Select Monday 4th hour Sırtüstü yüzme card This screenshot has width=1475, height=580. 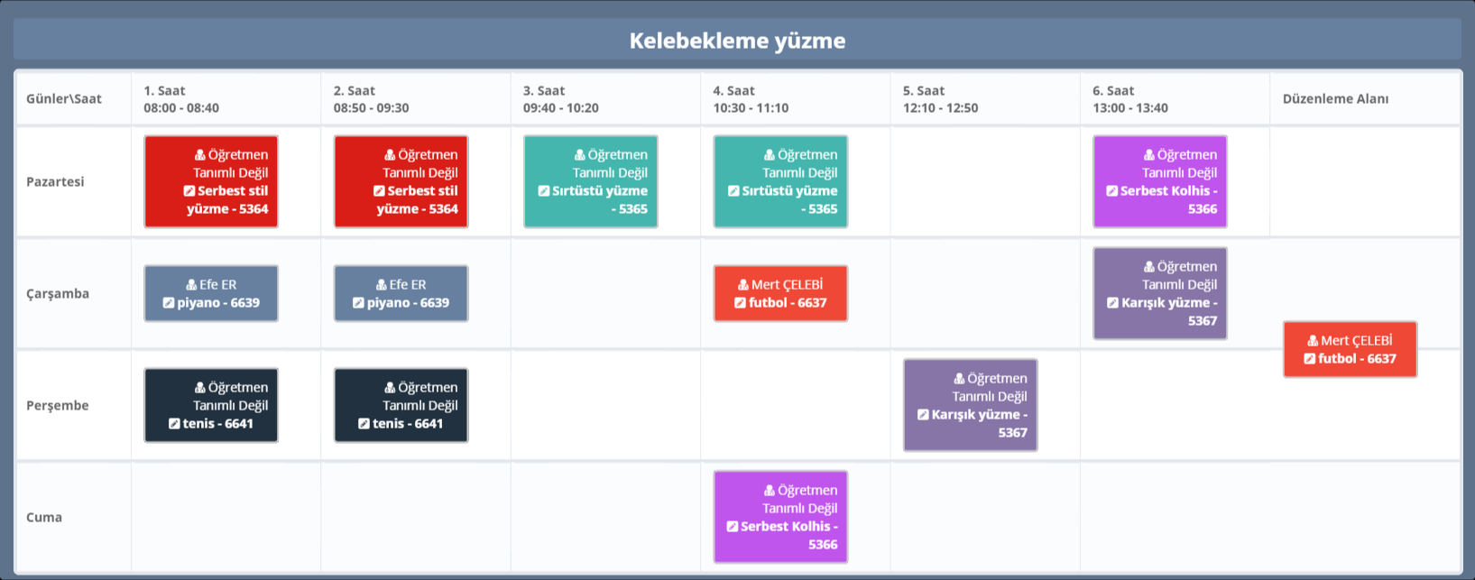coord(780,181)
